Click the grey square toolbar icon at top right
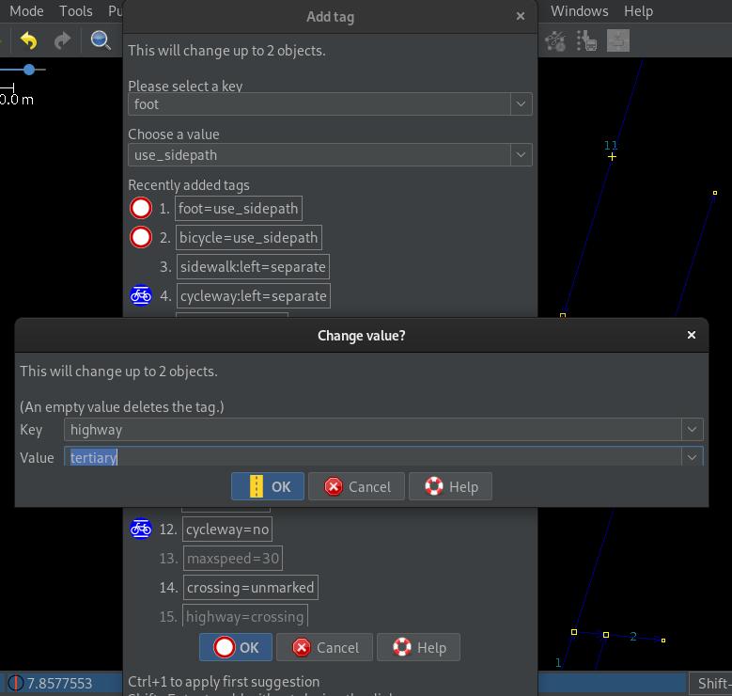 click(617, 40)
